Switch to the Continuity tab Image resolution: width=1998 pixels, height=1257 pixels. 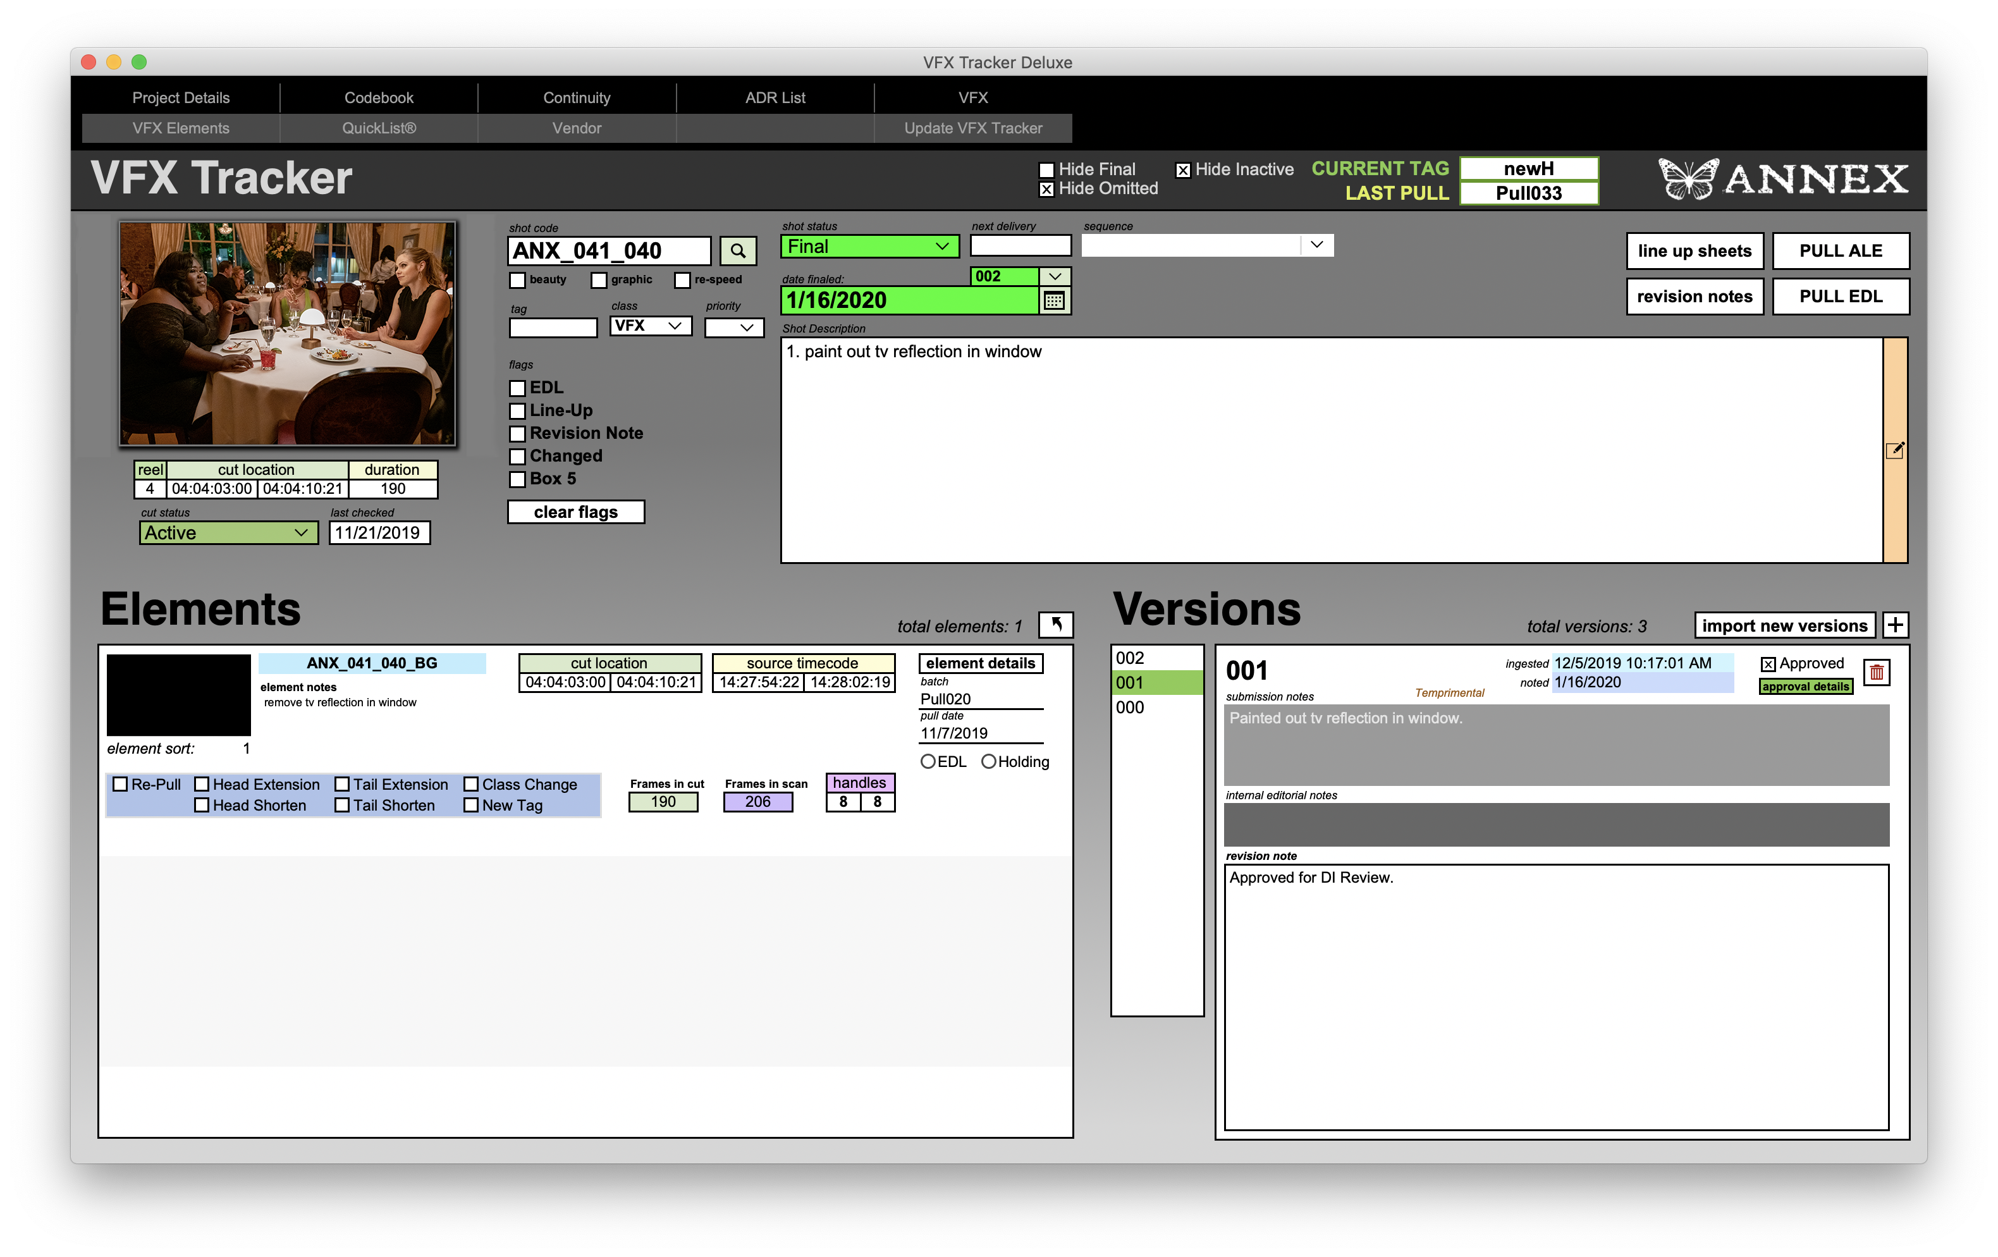coord(576,97)
